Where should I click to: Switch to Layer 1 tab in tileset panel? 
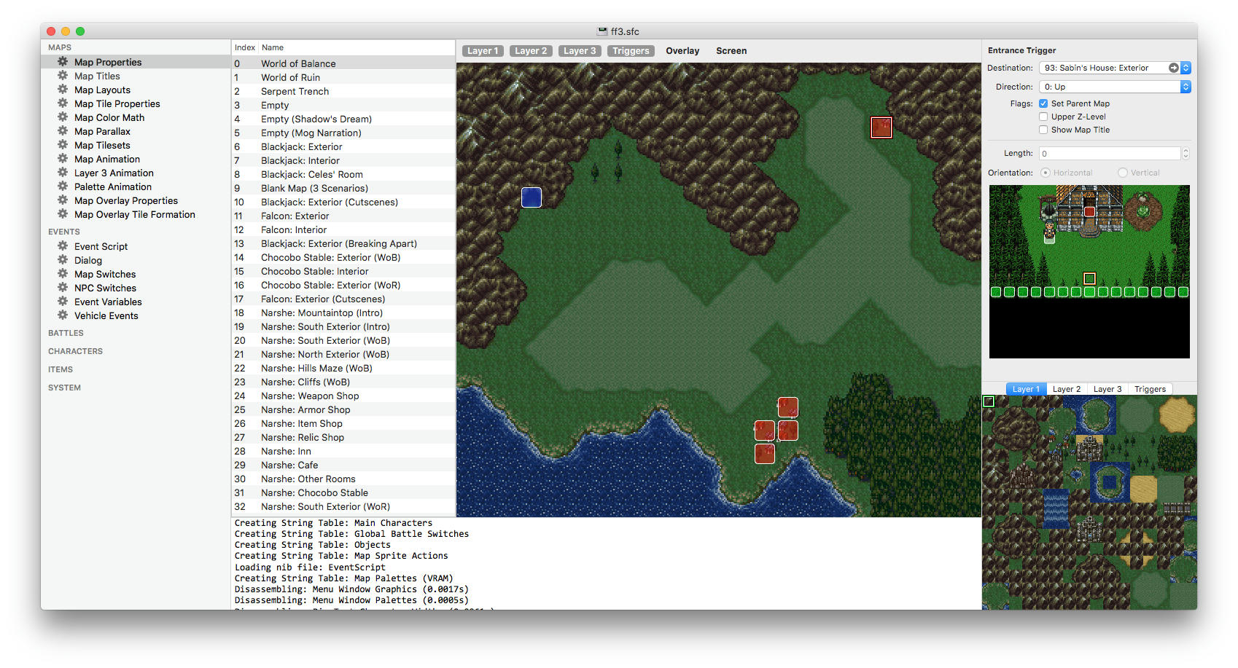pos(1026,389)
